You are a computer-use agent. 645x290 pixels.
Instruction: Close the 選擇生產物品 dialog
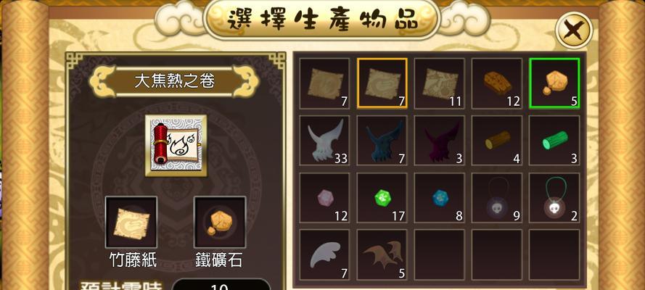(x=574, y=30)
